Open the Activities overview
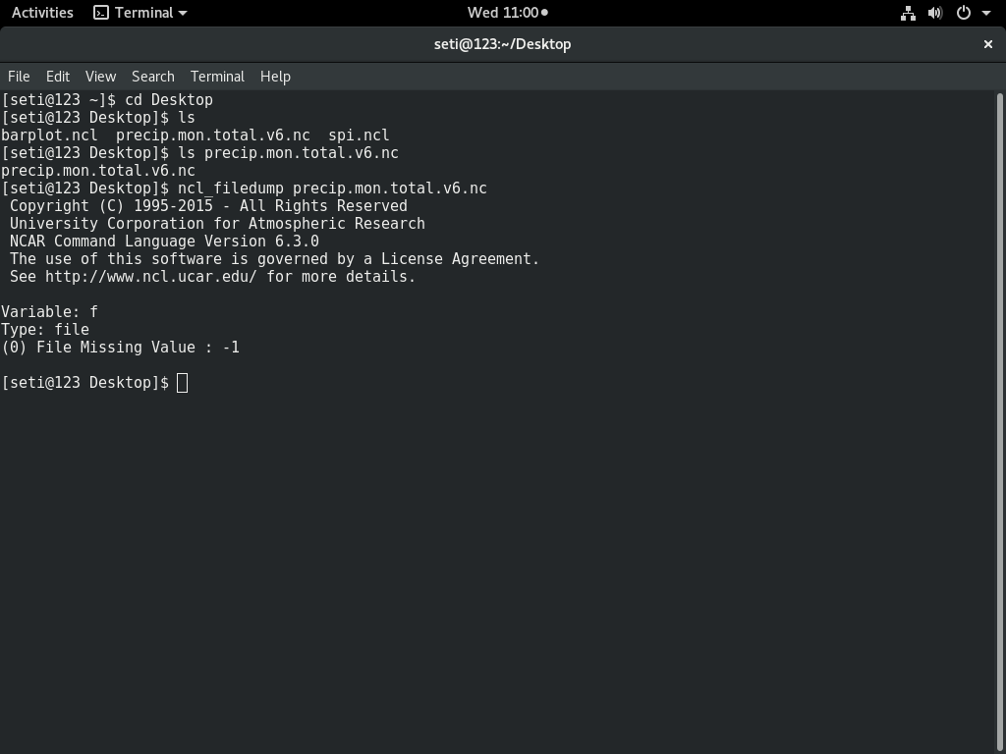 [42, 13]
